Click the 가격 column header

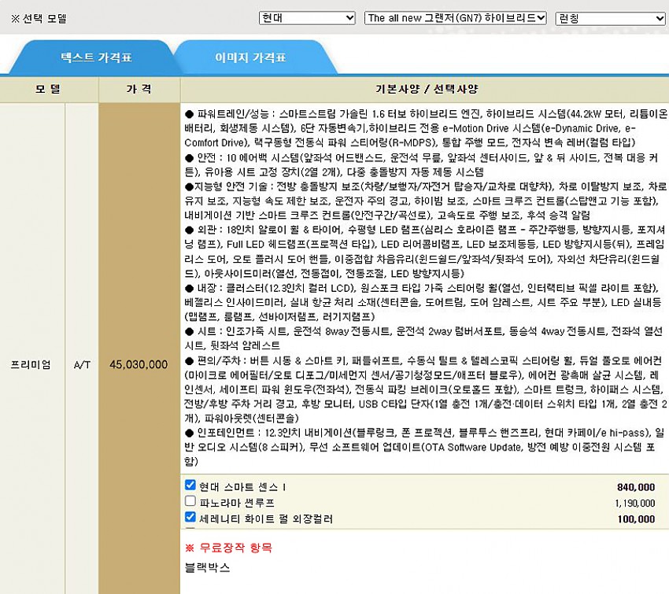pos(139,89)
